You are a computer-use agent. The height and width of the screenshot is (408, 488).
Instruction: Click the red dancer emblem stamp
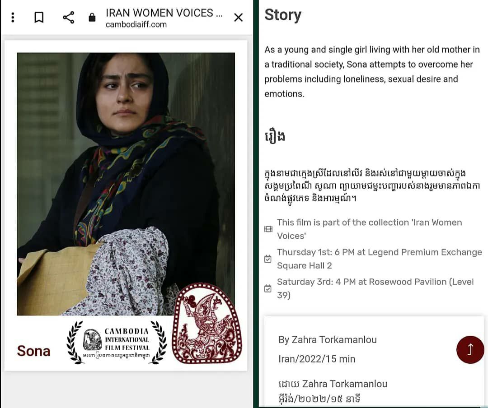[206, 324]
